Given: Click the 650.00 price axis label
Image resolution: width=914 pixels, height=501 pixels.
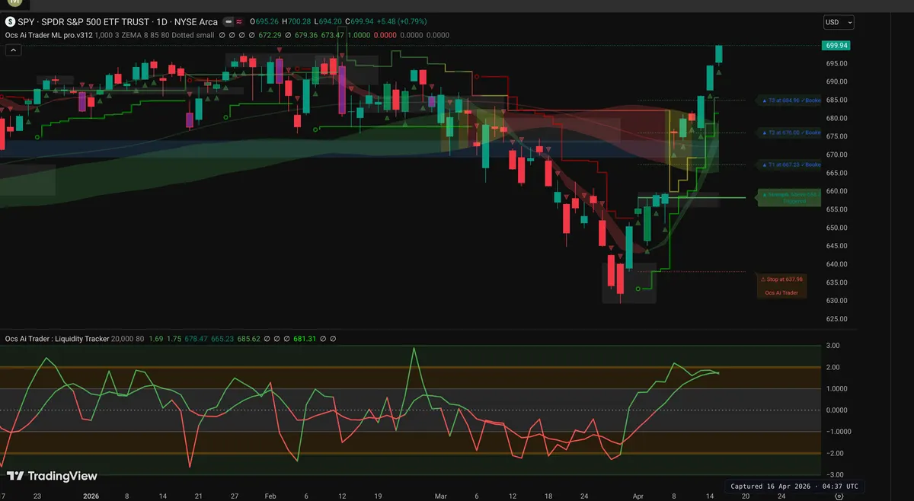Looking at the screenshot, I should (836, 228).
